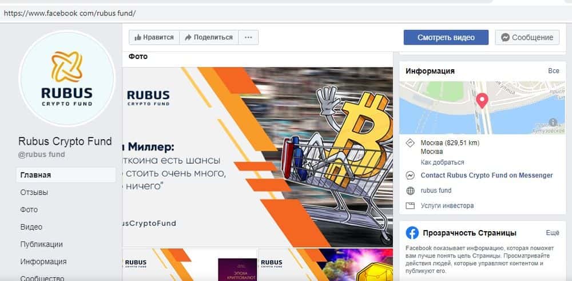Click the Messenger icon in Информация panel
This screenshot has width=572, height=281.
pyautogui.click(x=410, y=176)
